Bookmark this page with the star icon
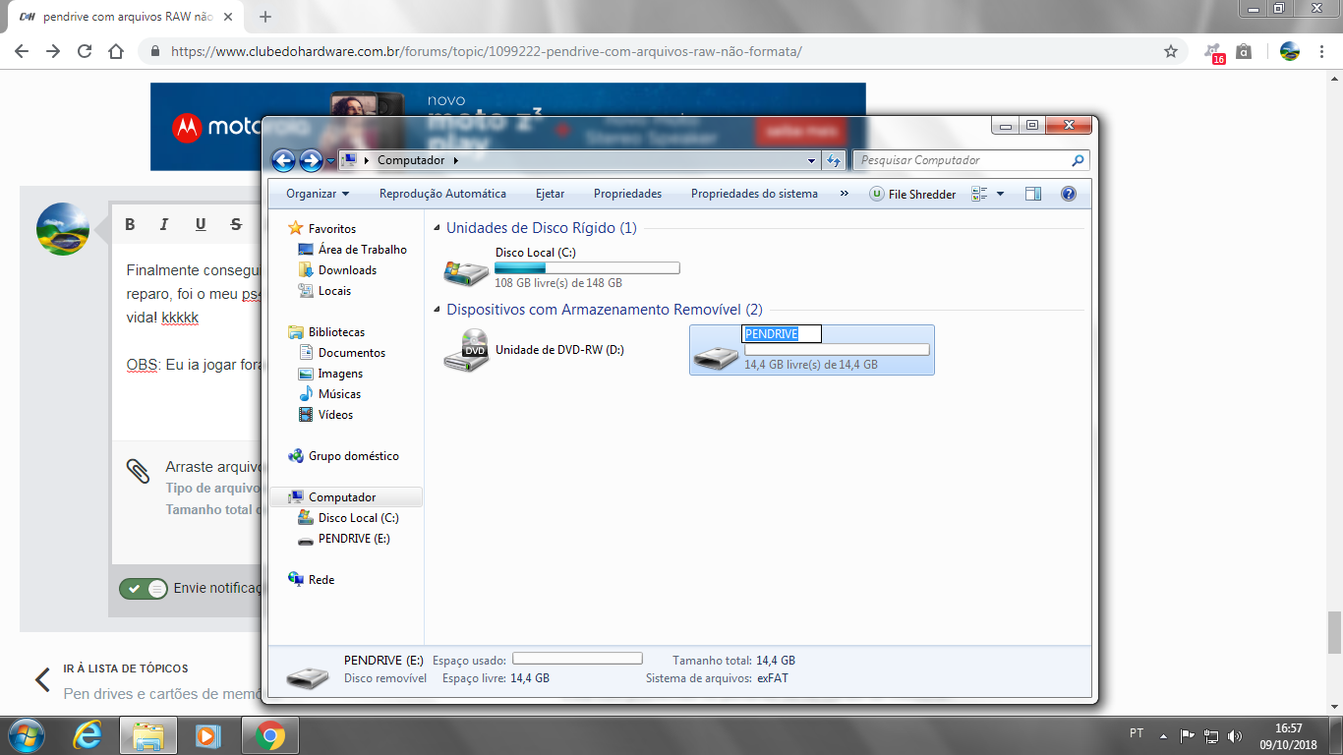This screenshot has height=755, width=1343. click(1171, 51)
